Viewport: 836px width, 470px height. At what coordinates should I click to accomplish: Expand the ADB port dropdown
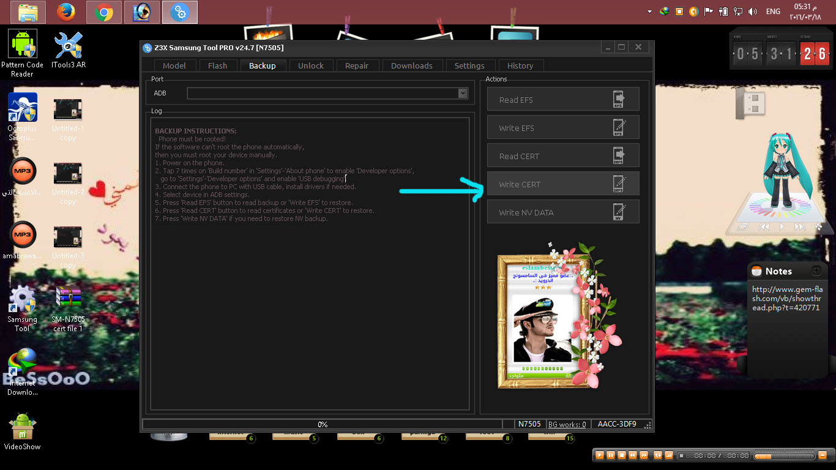click(x=463, y=93)
